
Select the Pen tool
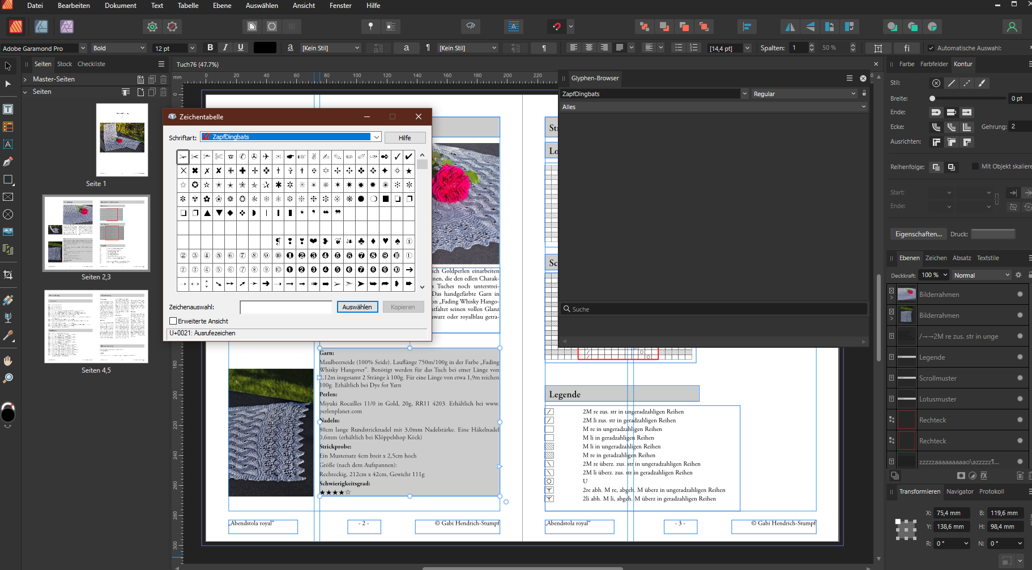8,162
